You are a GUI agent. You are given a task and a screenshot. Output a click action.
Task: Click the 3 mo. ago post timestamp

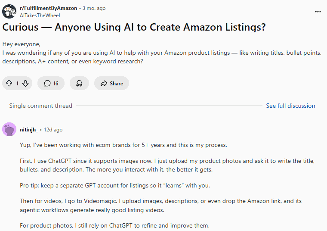point(94,8)
